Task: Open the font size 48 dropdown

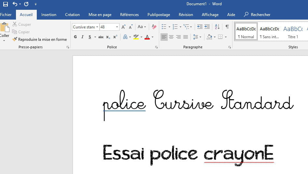Action: 117,27
